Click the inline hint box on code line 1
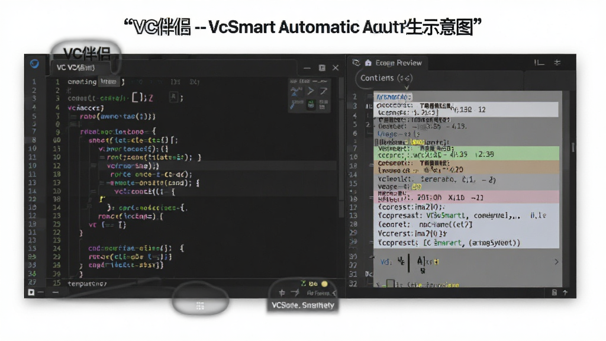Viewport: 606px width, 341px height. (109, 82)
